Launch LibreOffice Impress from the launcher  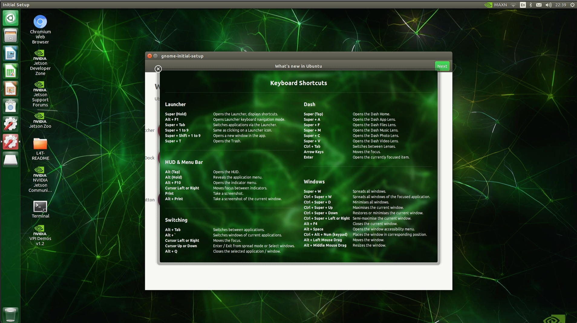(x=11, y=89)
